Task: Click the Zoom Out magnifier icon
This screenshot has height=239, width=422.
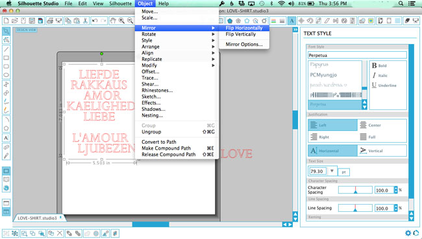Action: 130,21
